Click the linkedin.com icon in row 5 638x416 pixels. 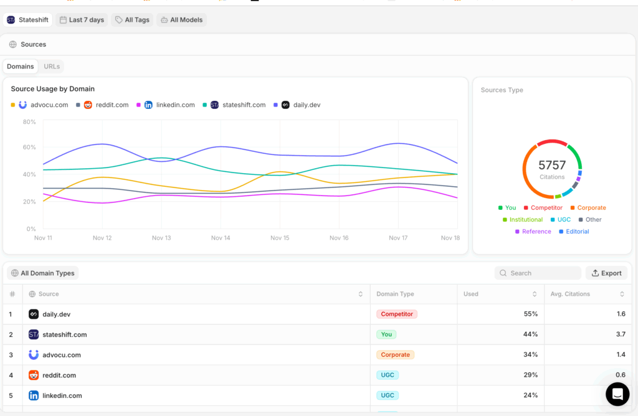click(34, 395)
